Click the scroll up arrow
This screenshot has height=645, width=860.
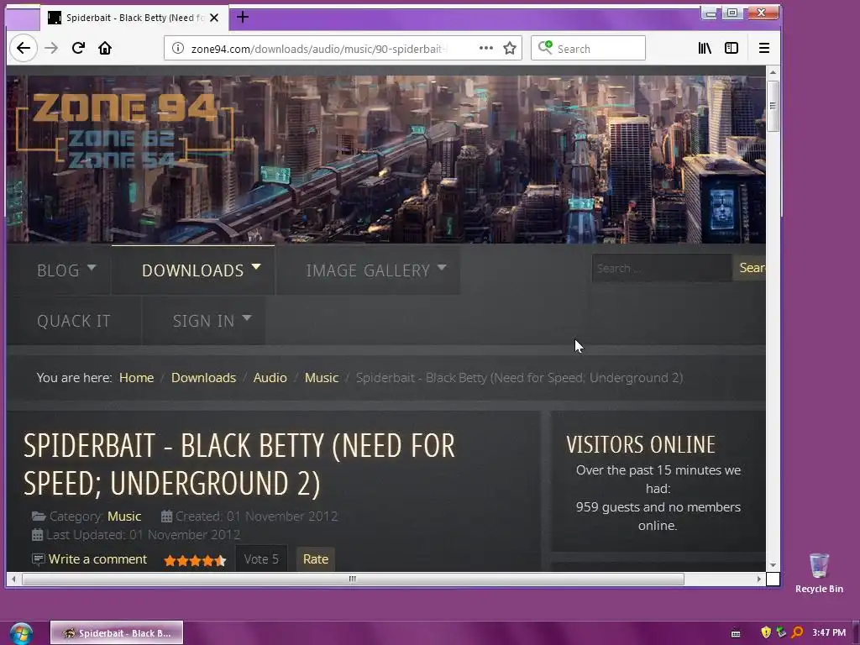[773, 72]
